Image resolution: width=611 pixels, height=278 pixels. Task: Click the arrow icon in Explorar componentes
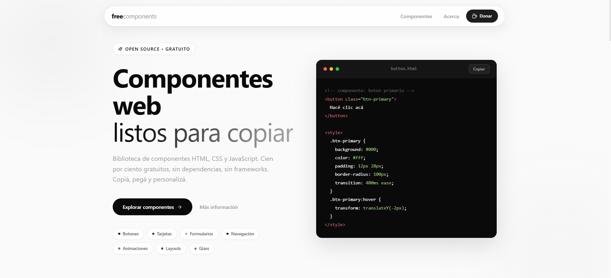(180, 207)
